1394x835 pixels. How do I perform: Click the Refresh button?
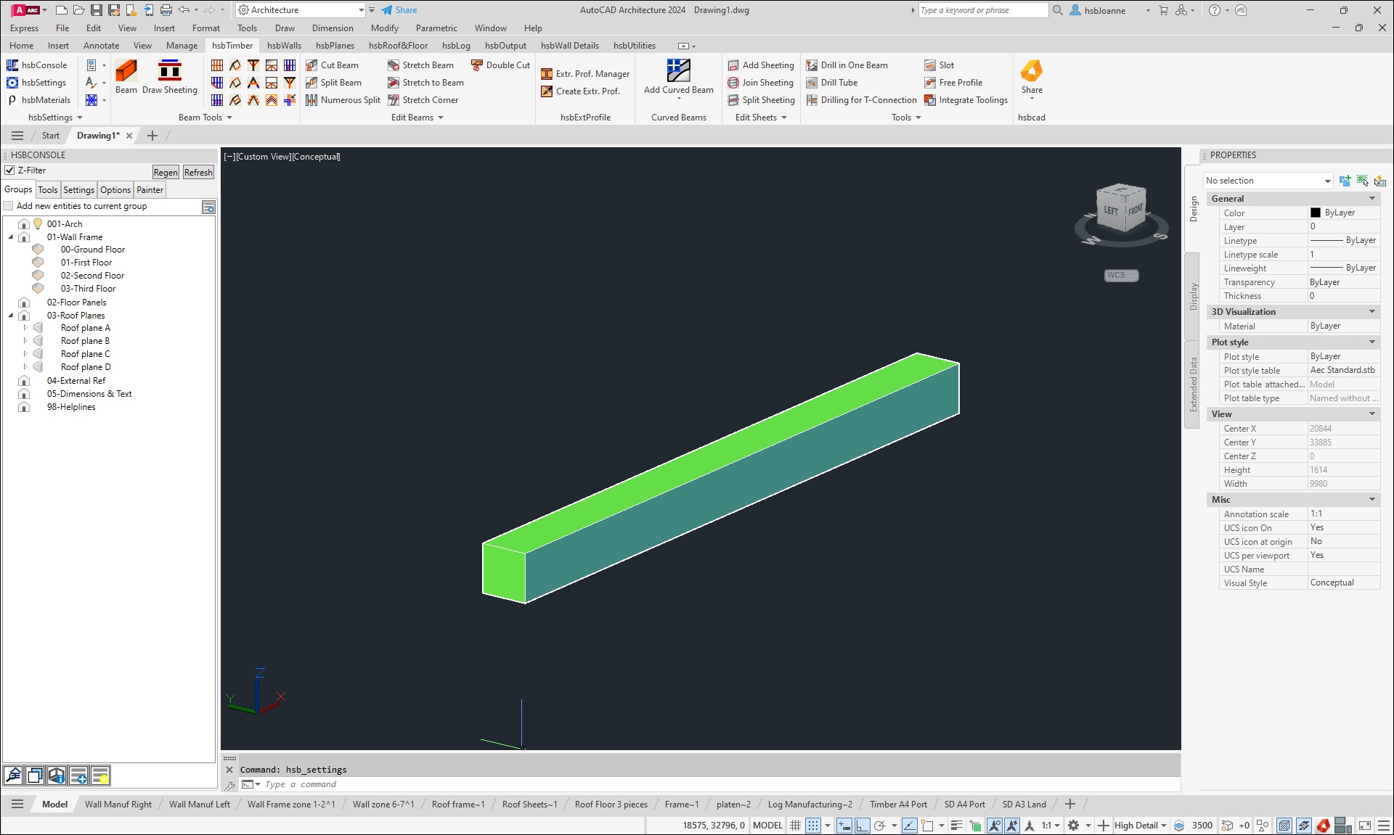pyautogui.click(x=198, y=173)
